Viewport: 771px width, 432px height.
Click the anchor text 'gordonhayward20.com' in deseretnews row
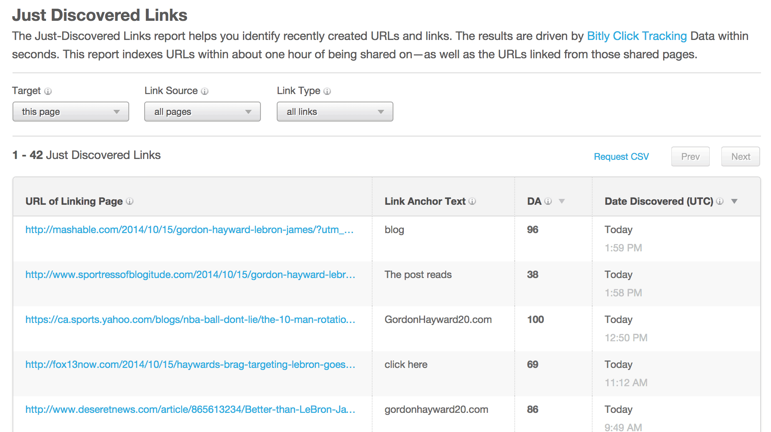click(x=436, y=410)
